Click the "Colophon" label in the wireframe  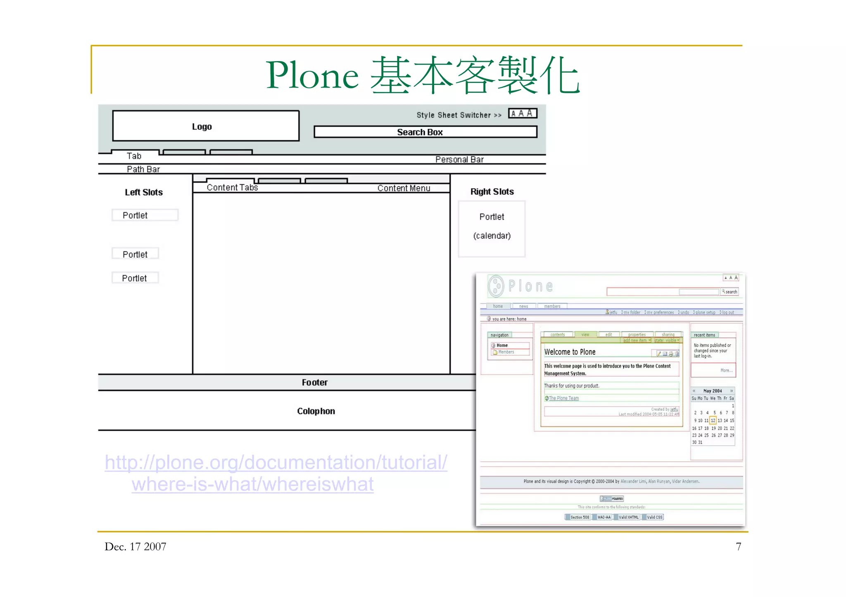[316, 411]
